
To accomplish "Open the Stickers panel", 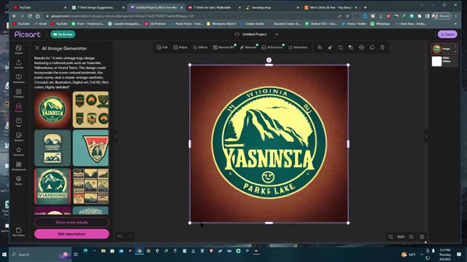I will 18,137.
